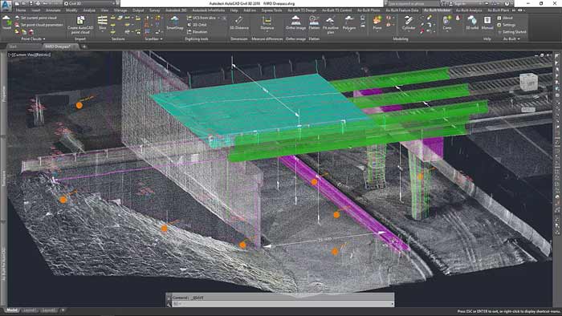
Task: Activate the SmartSnap tool
Action: tap(175, 22)
